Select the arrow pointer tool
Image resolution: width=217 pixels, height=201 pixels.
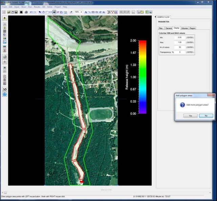(40, 12)
